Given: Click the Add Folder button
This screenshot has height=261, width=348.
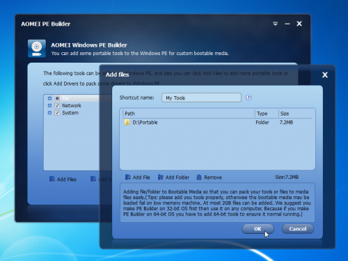Looking at the screenshot, I should (173, 177).
